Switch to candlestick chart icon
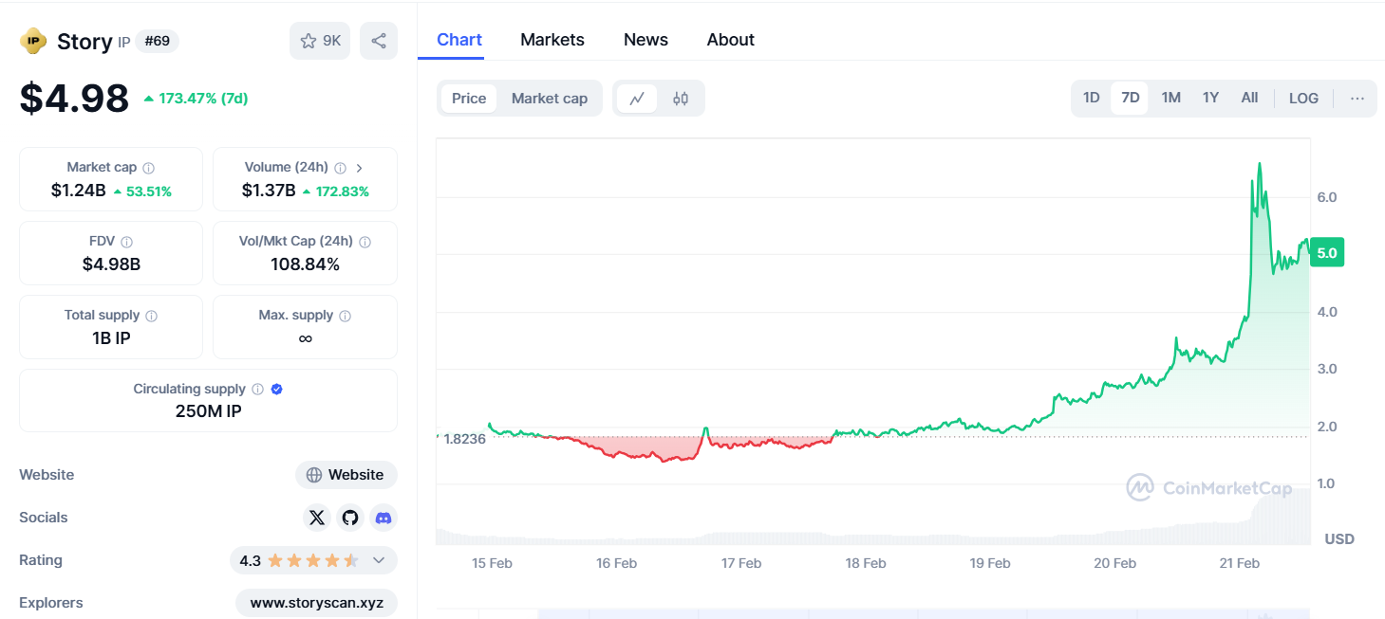Screen dimensions: 1385x619 (681, 99)
